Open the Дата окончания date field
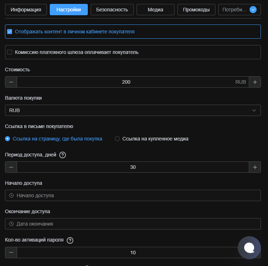 [133, 224]
